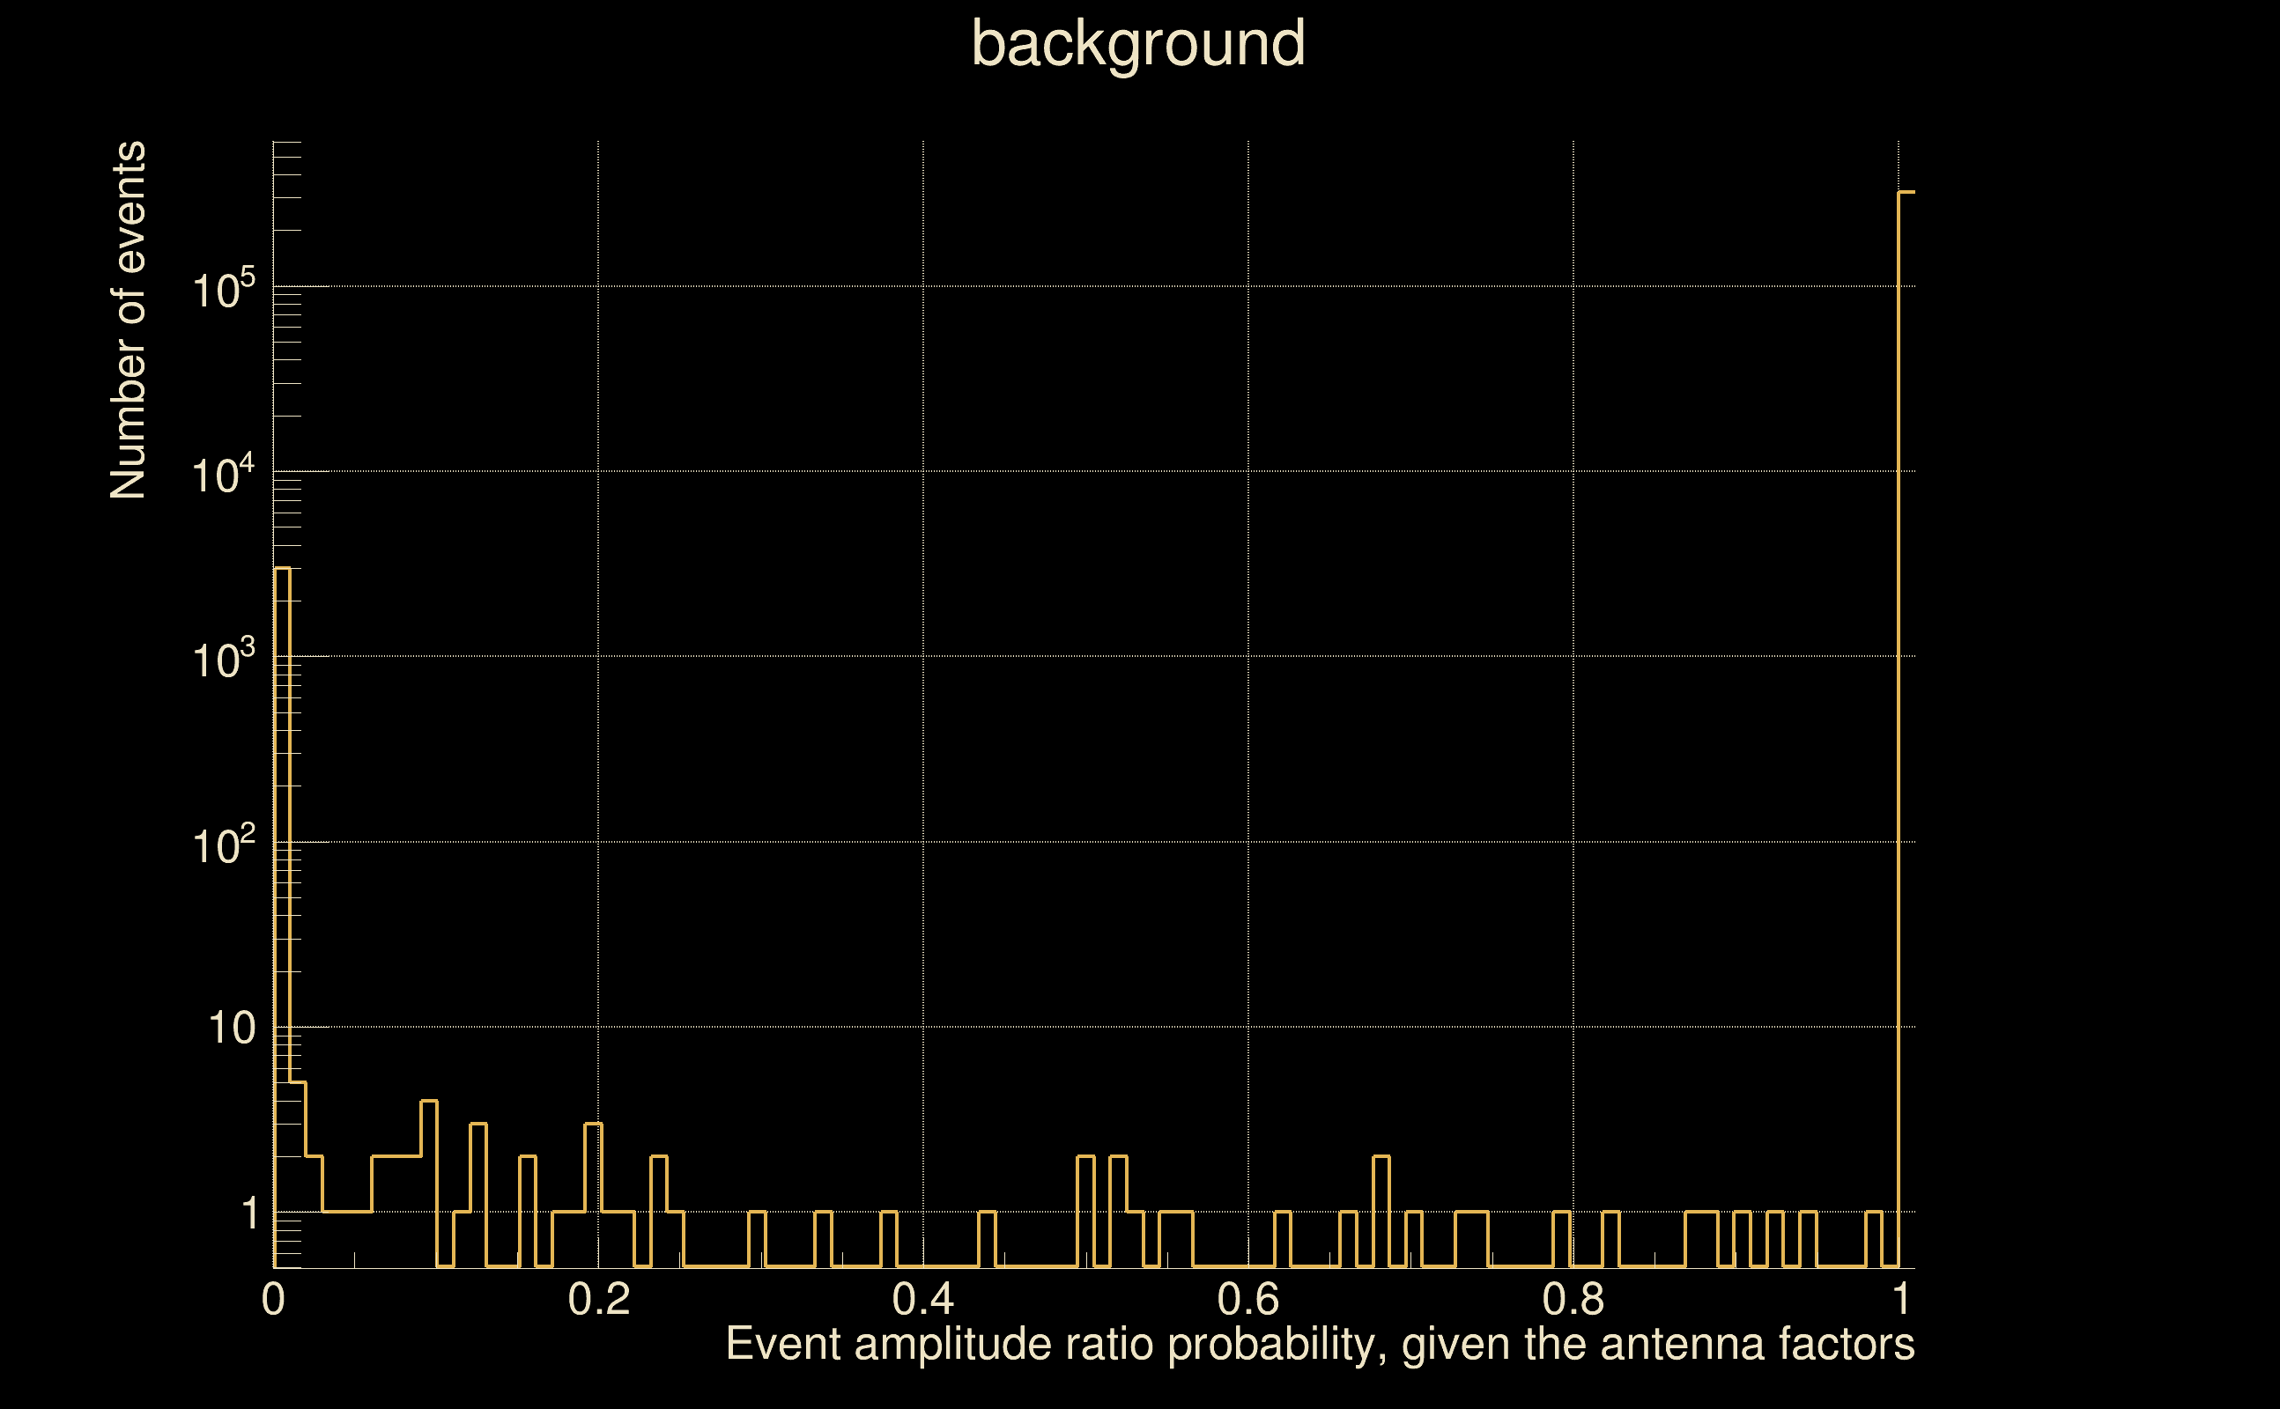Screen dimensions: 2280x1409
Task: Click the 'Number of events' y-axis label
Action: point(128,320)
